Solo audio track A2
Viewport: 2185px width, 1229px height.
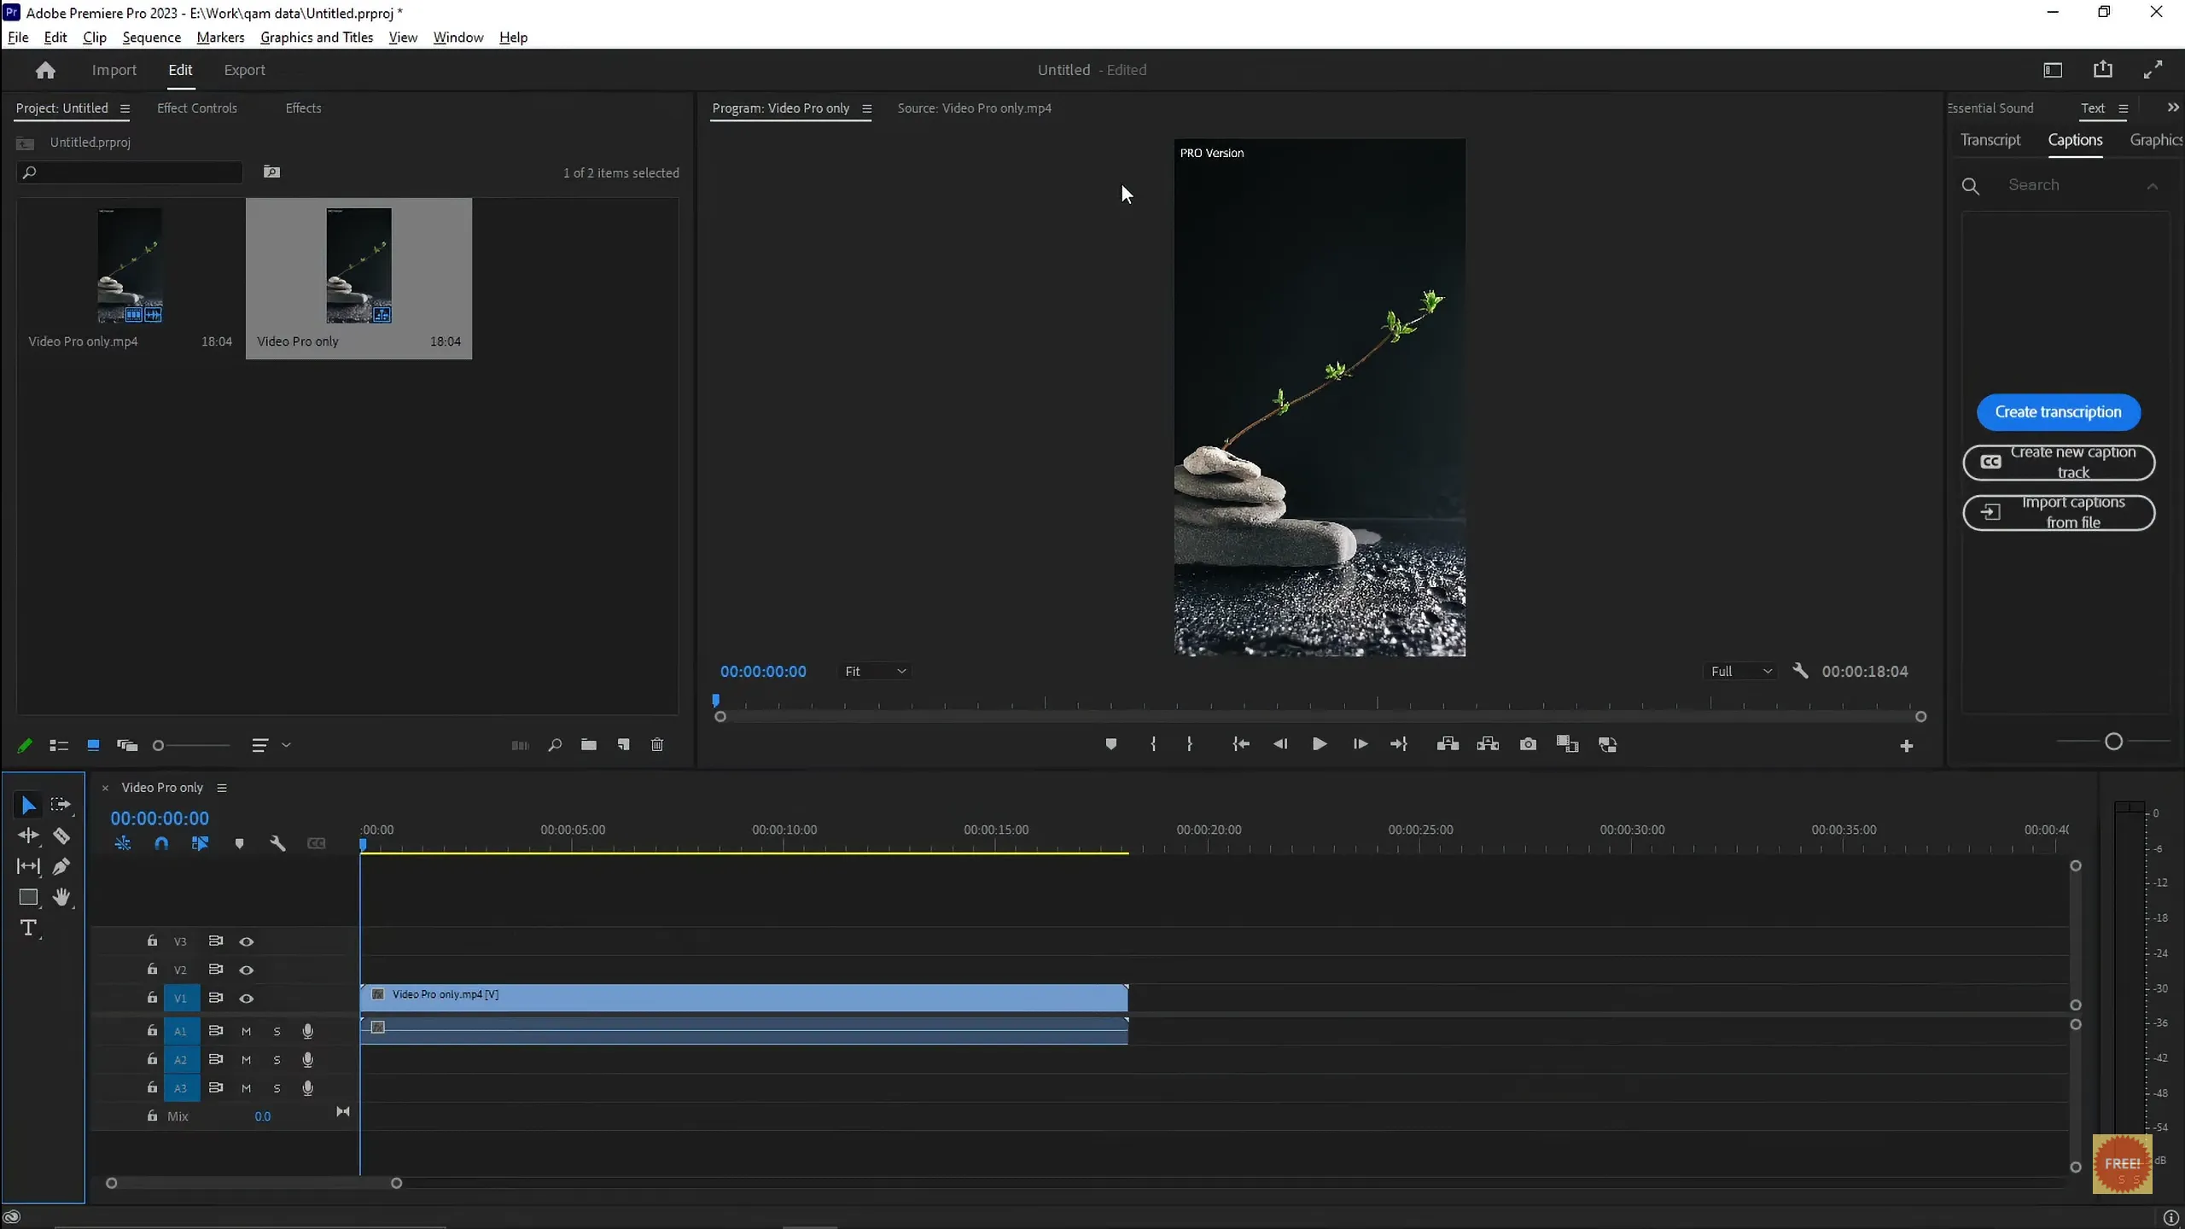tap(277, 1060)
